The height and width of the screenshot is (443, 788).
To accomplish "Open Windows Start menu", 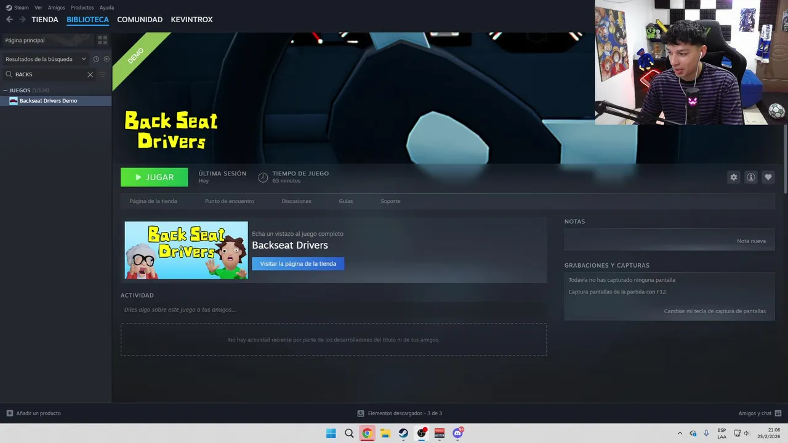I will point(331,433).
